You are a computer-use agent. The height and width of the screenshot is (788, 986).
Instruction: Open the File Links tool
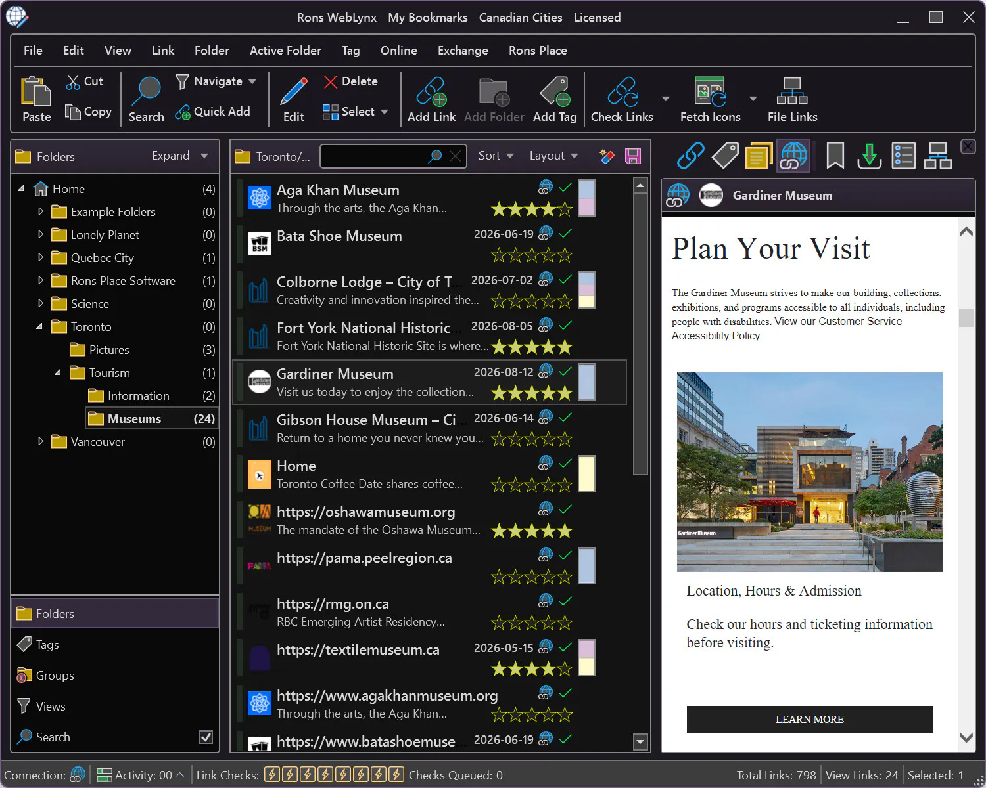coord(792,98)
